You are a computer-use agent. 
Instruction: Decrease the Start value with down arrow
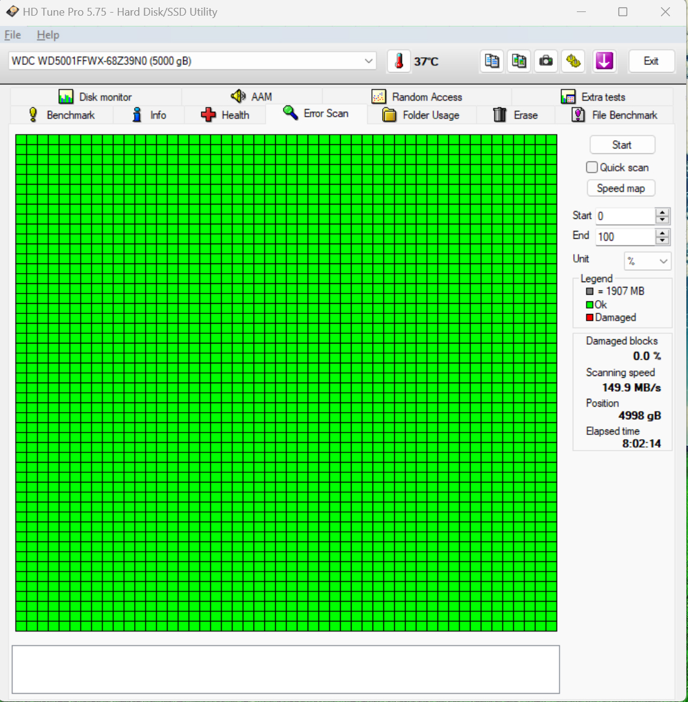click(662, 220)
